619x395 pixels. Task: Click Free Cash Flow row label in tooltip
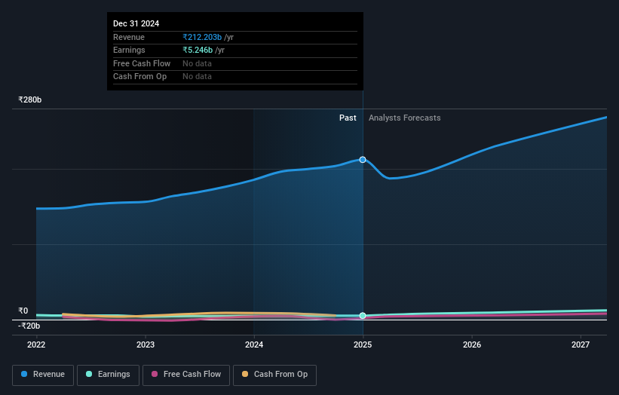click(142, 63)
